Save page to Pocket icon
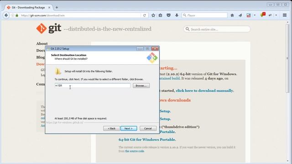The height and width of the screenshot is (164, 292). pyautogui.click(x=168, y=15)
